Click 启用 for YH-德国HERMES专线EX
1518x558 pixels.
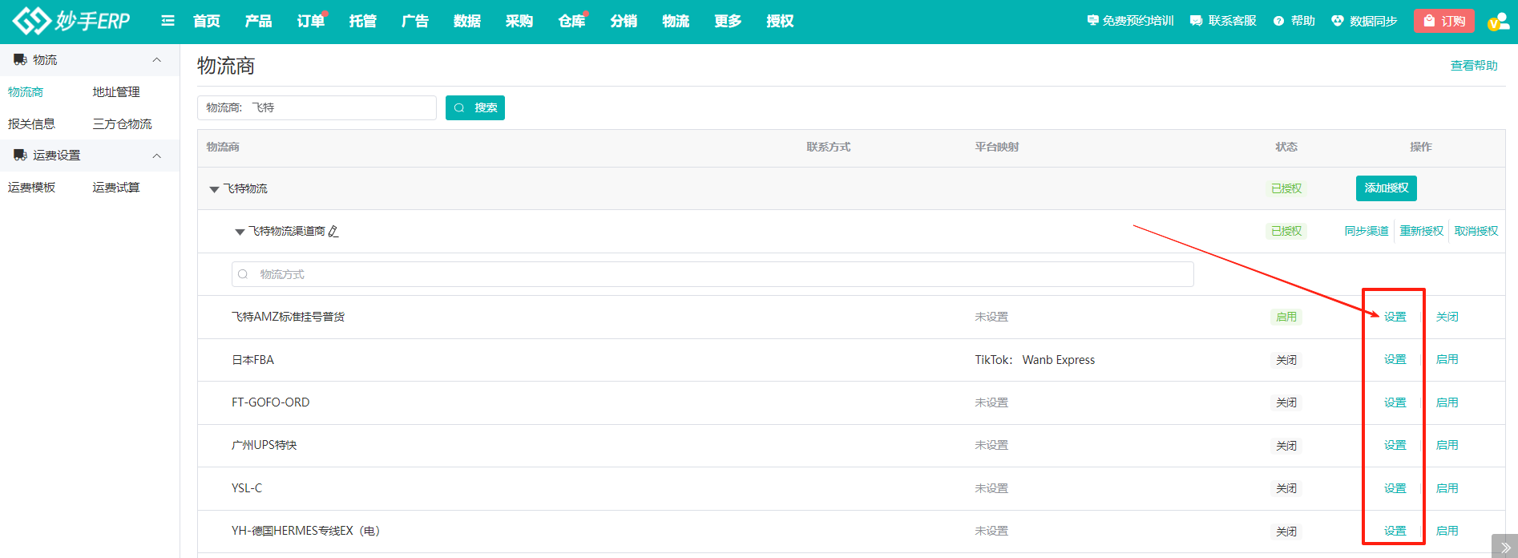(1447, 531)
